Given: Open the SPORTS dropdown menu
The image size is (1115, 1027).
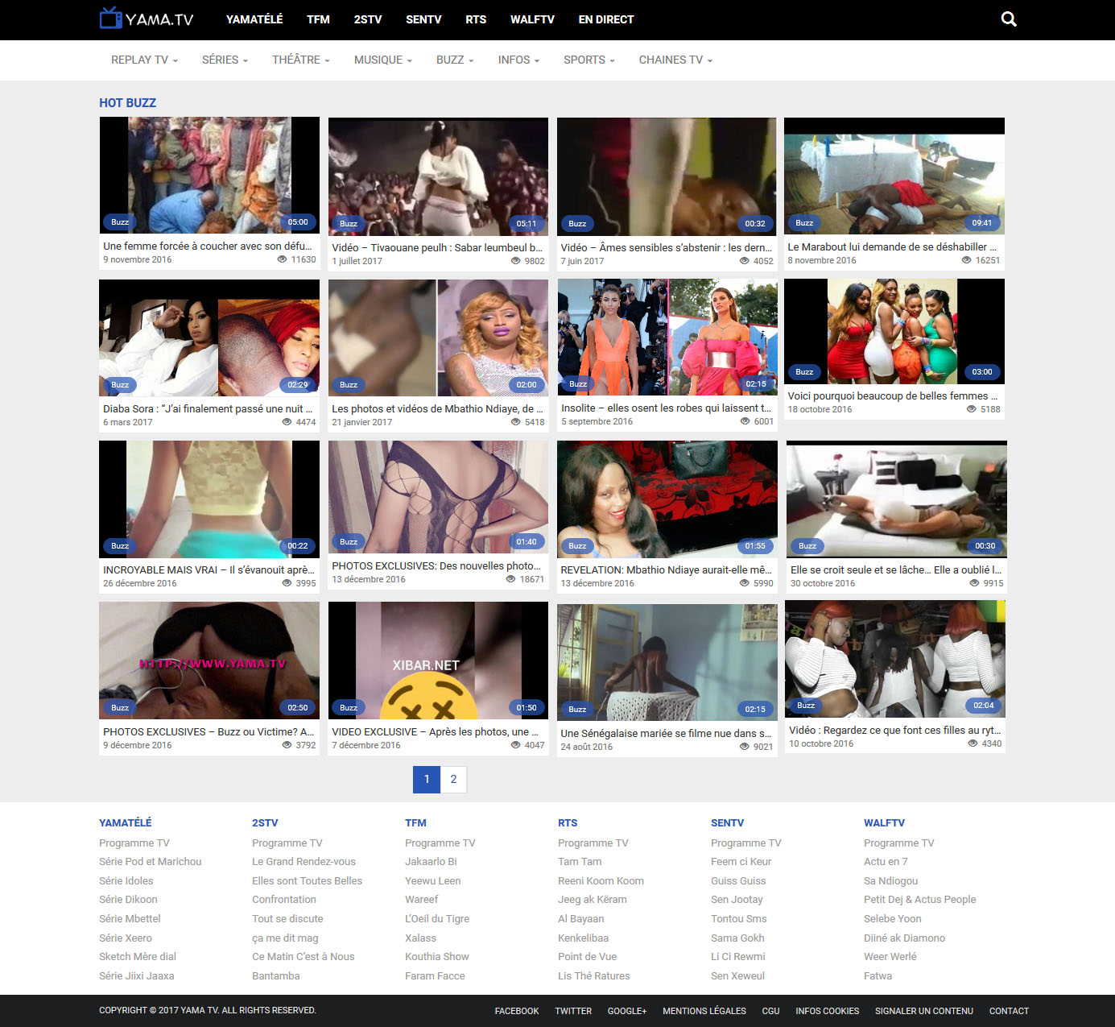Looking at the screenshot, I should click(x=589, y=60).
